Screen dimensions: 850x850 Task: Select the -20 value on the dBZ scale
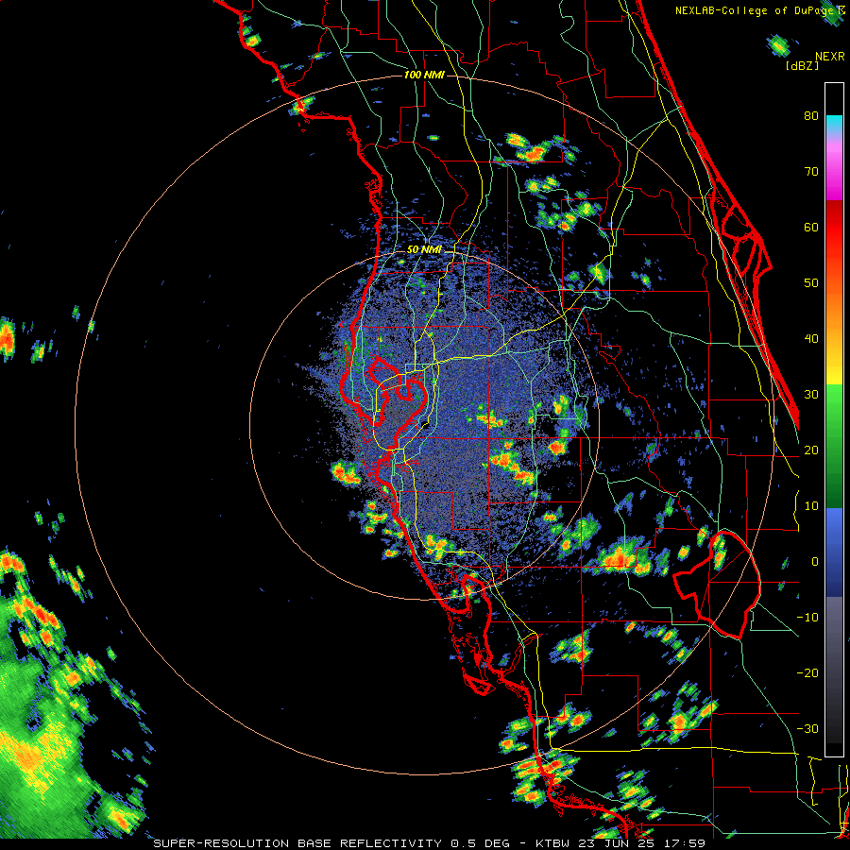pos(807,673)
